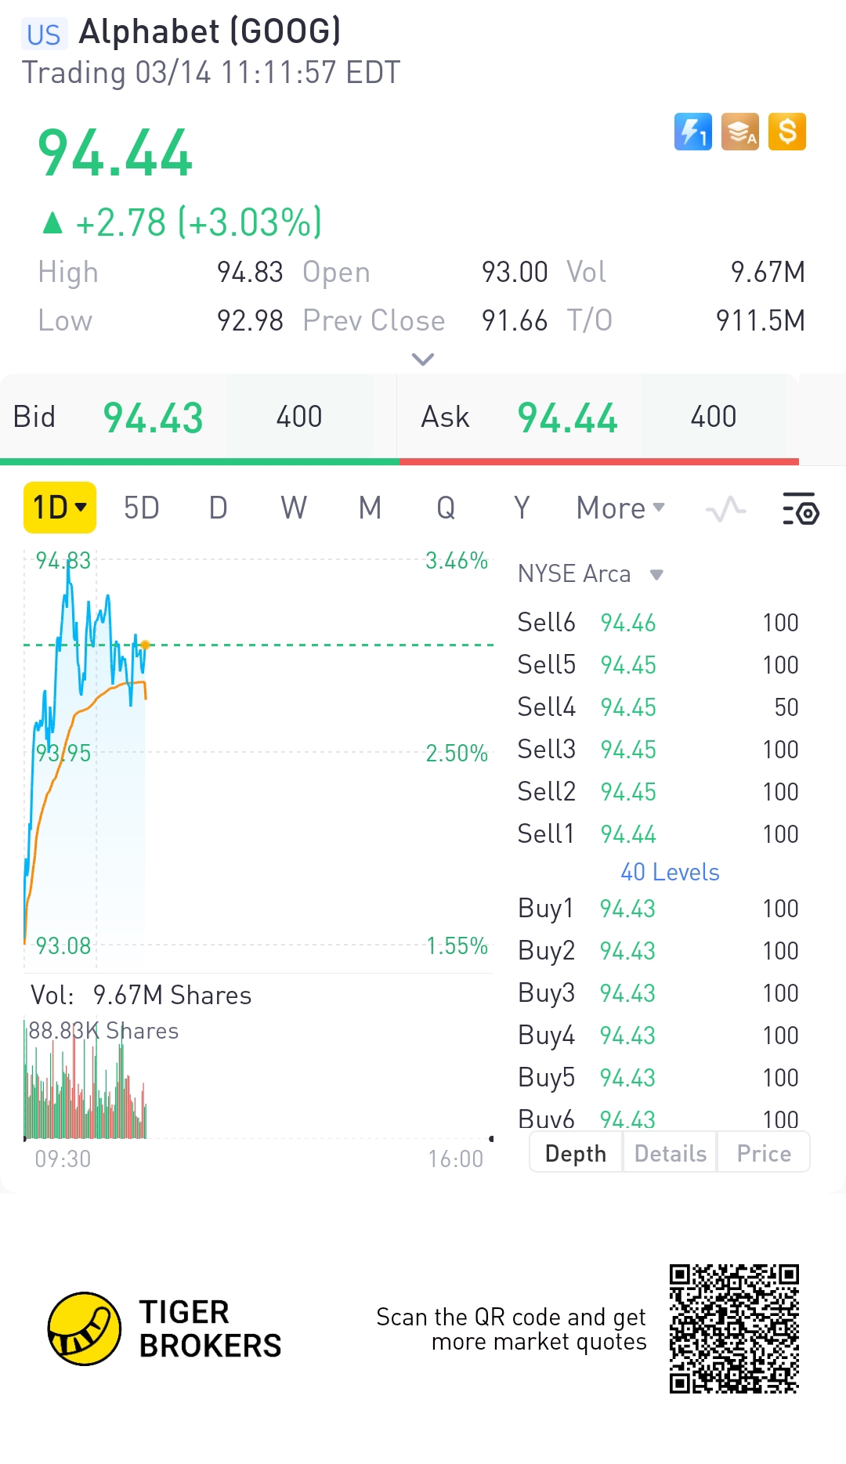Switch to the 5D chart tab
This screenshot has width=846, height=1464.
(x=142, y=508)
